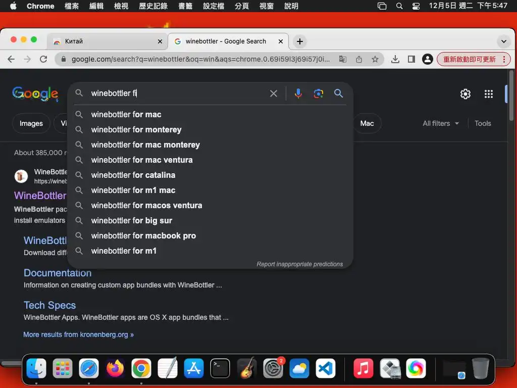Open Terminal from the Dock
The image size is (517, 388).
pyautogui.click(x=220, y=368)
